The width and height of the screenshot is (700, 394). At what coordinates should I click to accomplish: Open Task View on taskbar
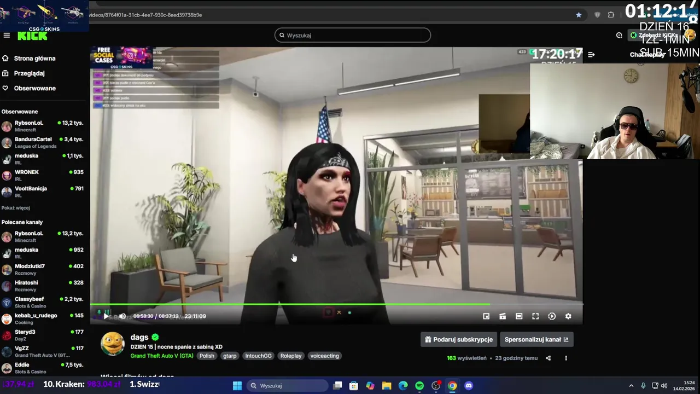click(x=337, y=386)
